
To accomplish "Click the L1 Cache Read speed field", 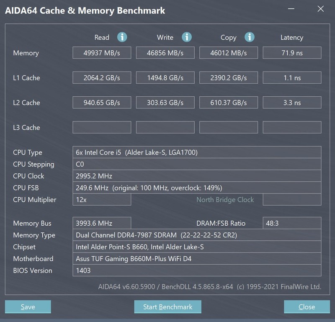I will click(102, 77).
